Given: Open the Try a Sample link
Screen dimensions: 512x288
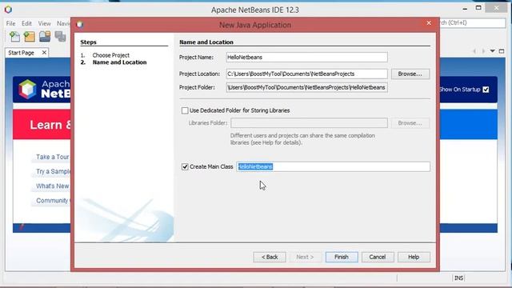Looking at the screenshot, I should click(x=54, y=171).
